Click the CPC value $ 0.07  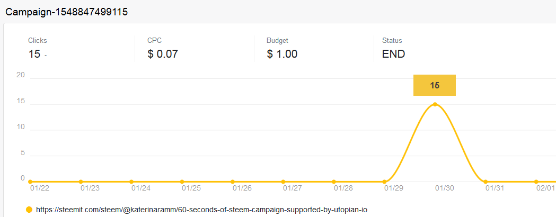pyautogui.click(x=163, y=54)
